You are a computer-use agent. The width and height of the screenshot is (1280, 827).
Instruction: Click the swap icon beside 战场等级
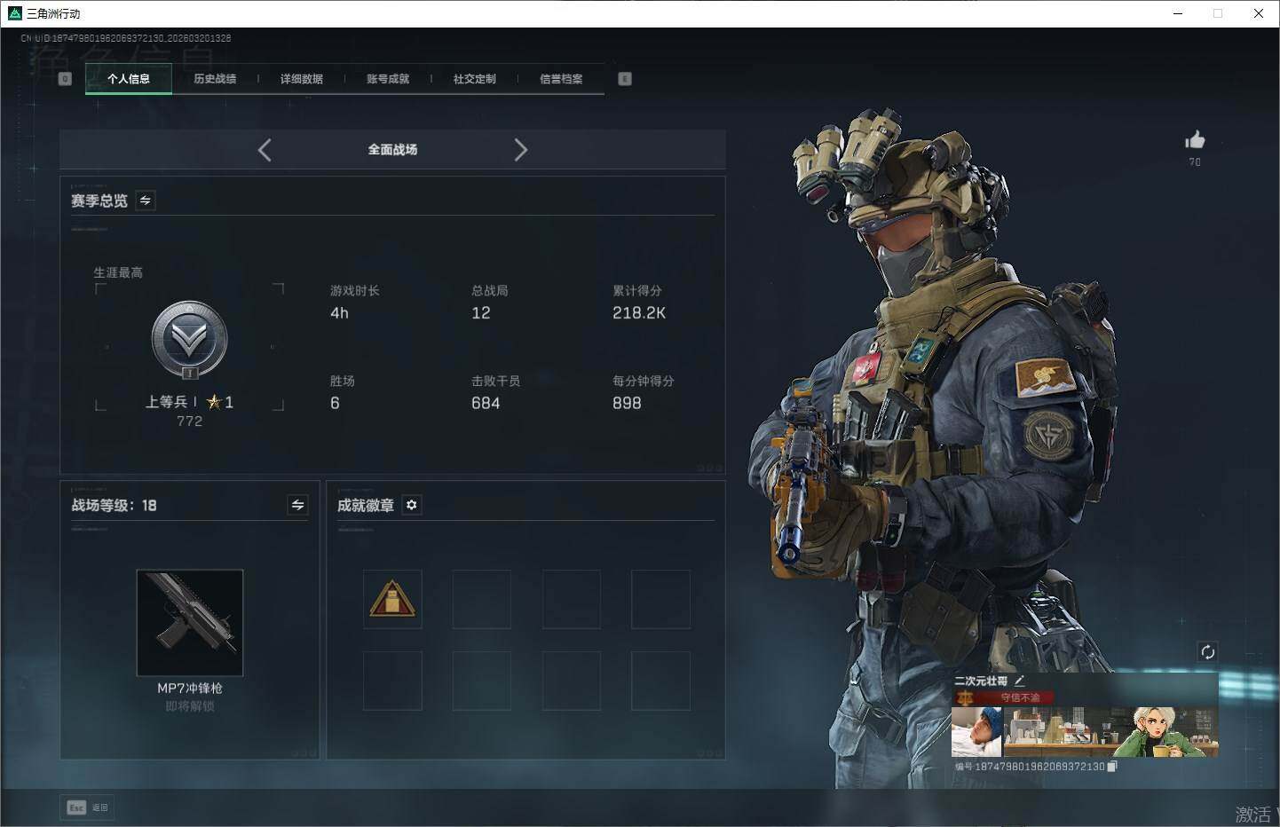pos(298,505)
